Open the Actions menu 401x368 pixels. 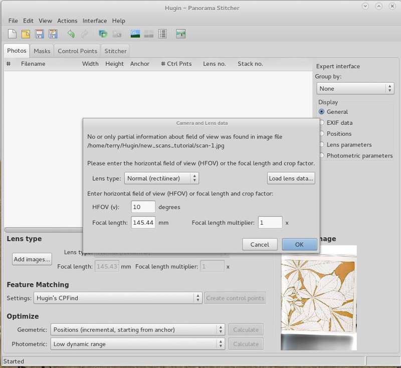click(67, 21)
